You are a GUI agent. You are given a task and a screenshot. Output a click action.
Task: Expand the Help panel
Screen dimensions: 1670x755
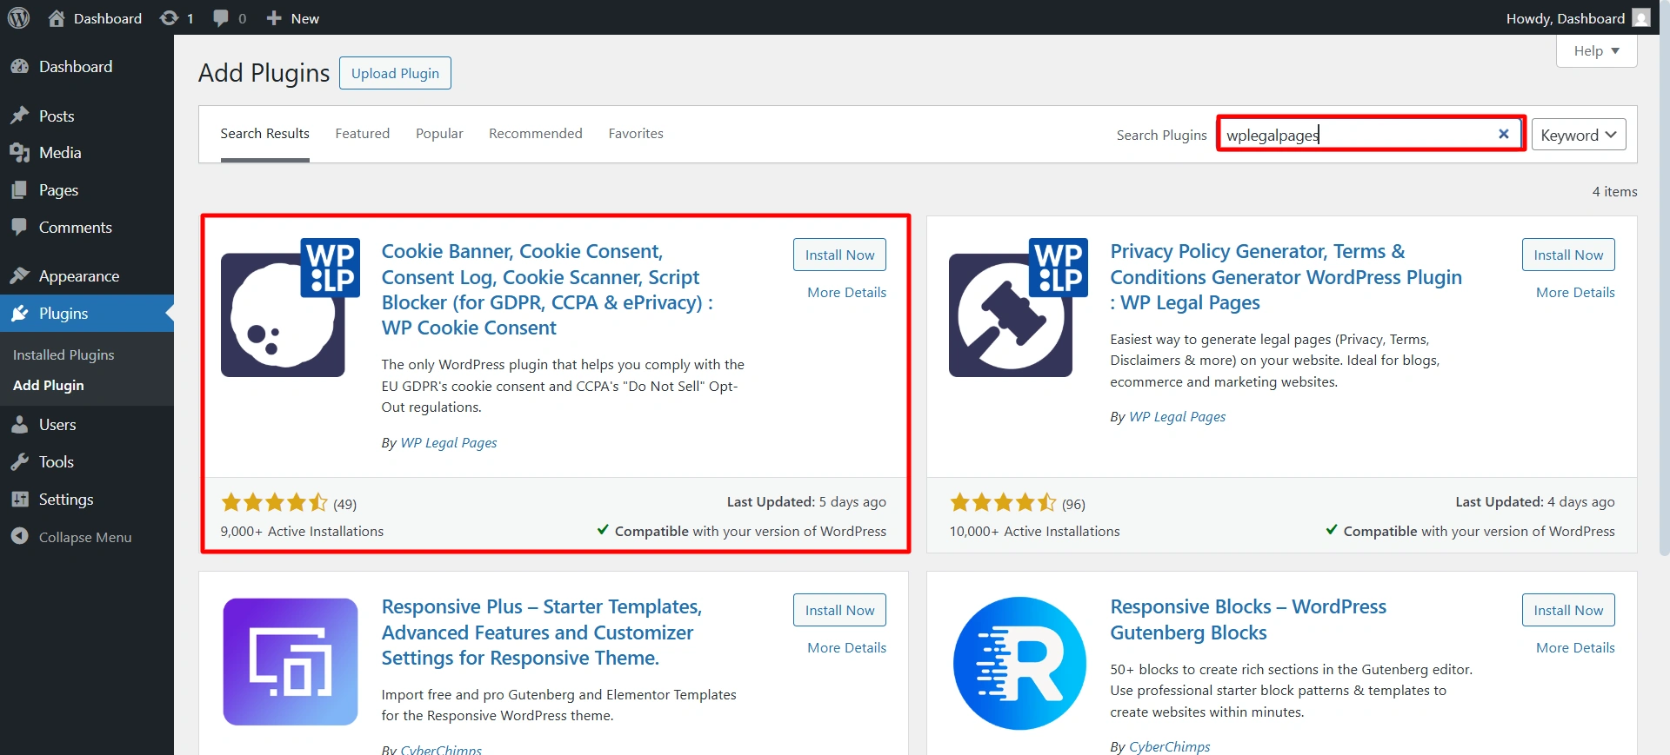[1596, 51]
